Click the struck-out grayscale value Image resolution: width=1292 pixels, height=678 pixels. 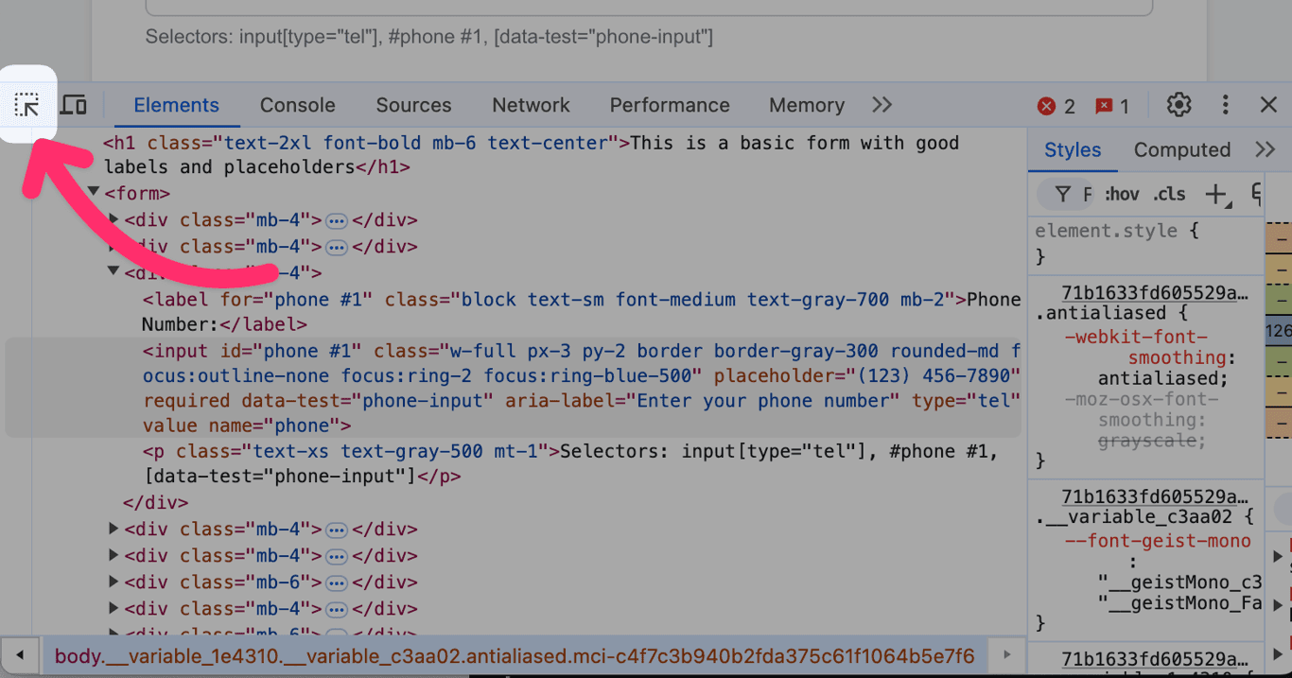click(1149, 441)
